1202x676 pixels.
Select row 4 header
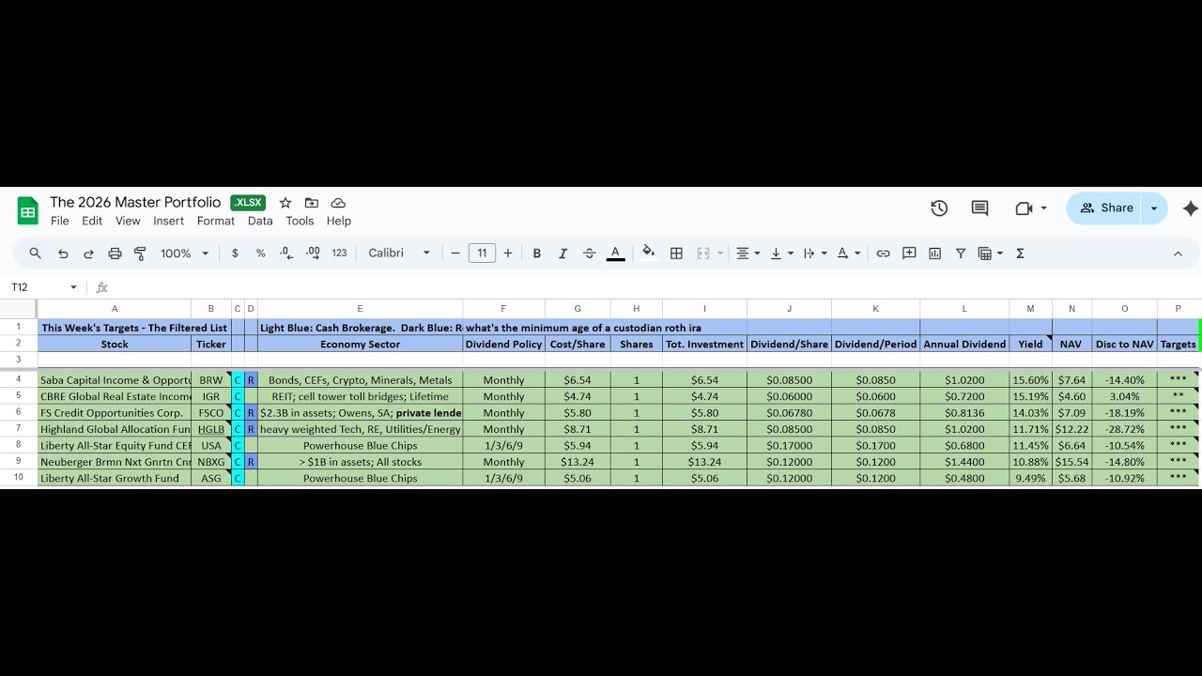(18, 380)
